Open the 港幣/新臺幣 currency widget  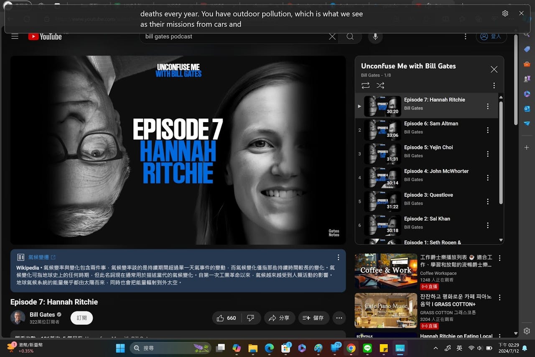coord(25,348)
